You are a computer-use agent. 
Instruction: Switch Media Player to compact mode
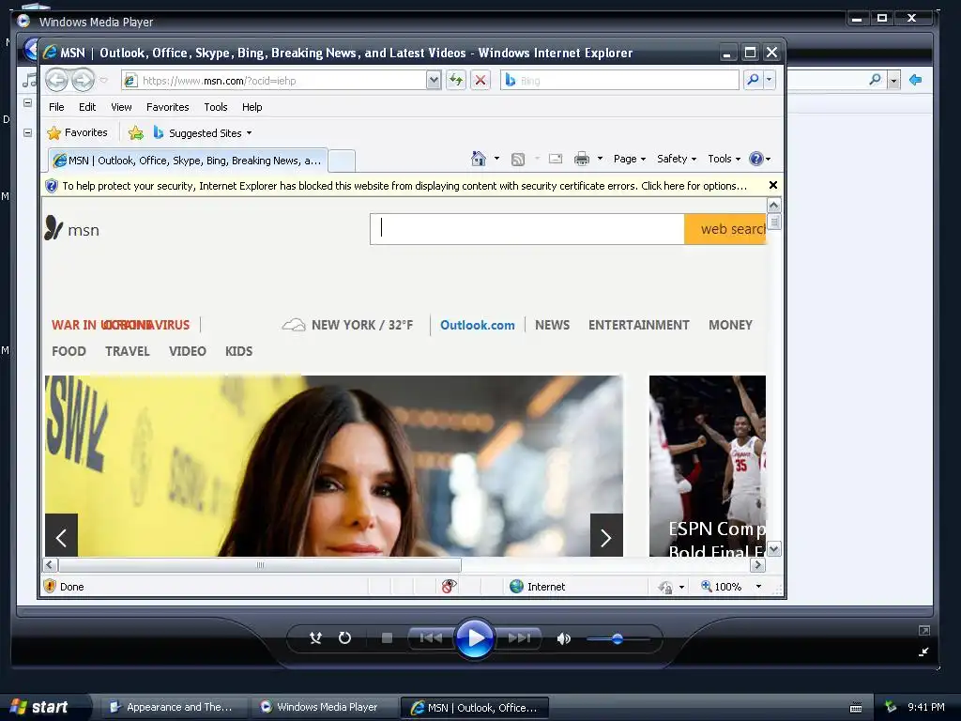[x=924, y=652]
